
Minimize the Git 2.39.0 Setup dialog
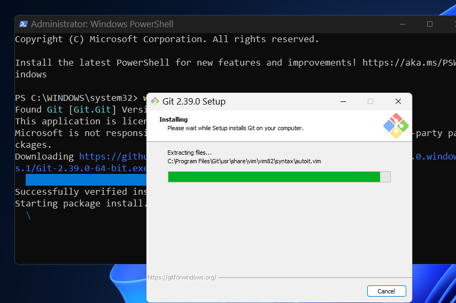(x=343, y=101)
